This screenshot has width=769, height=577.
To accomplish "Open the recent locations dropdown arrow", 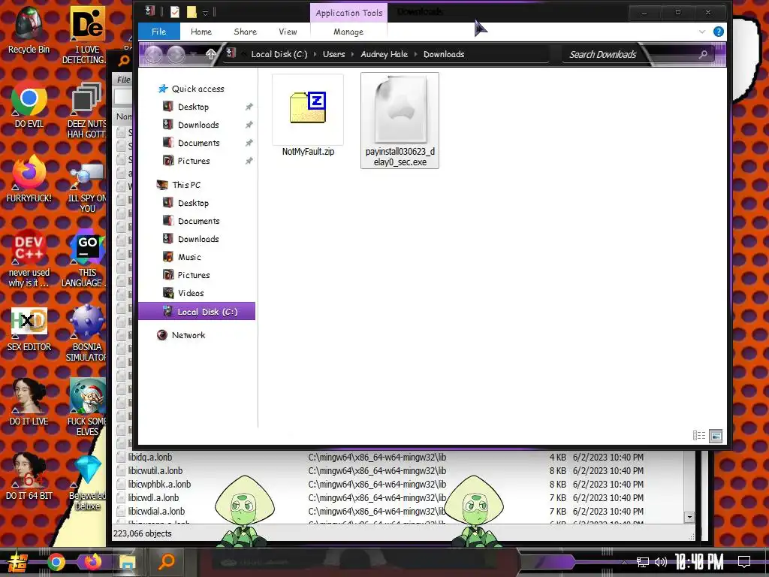I will (x=194, y=54).
